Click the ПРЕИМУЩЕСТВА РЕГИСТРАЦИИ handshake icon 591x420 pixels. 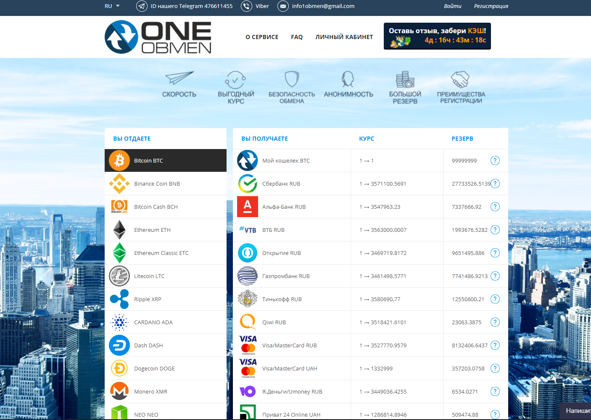click(x=460, y=79)
